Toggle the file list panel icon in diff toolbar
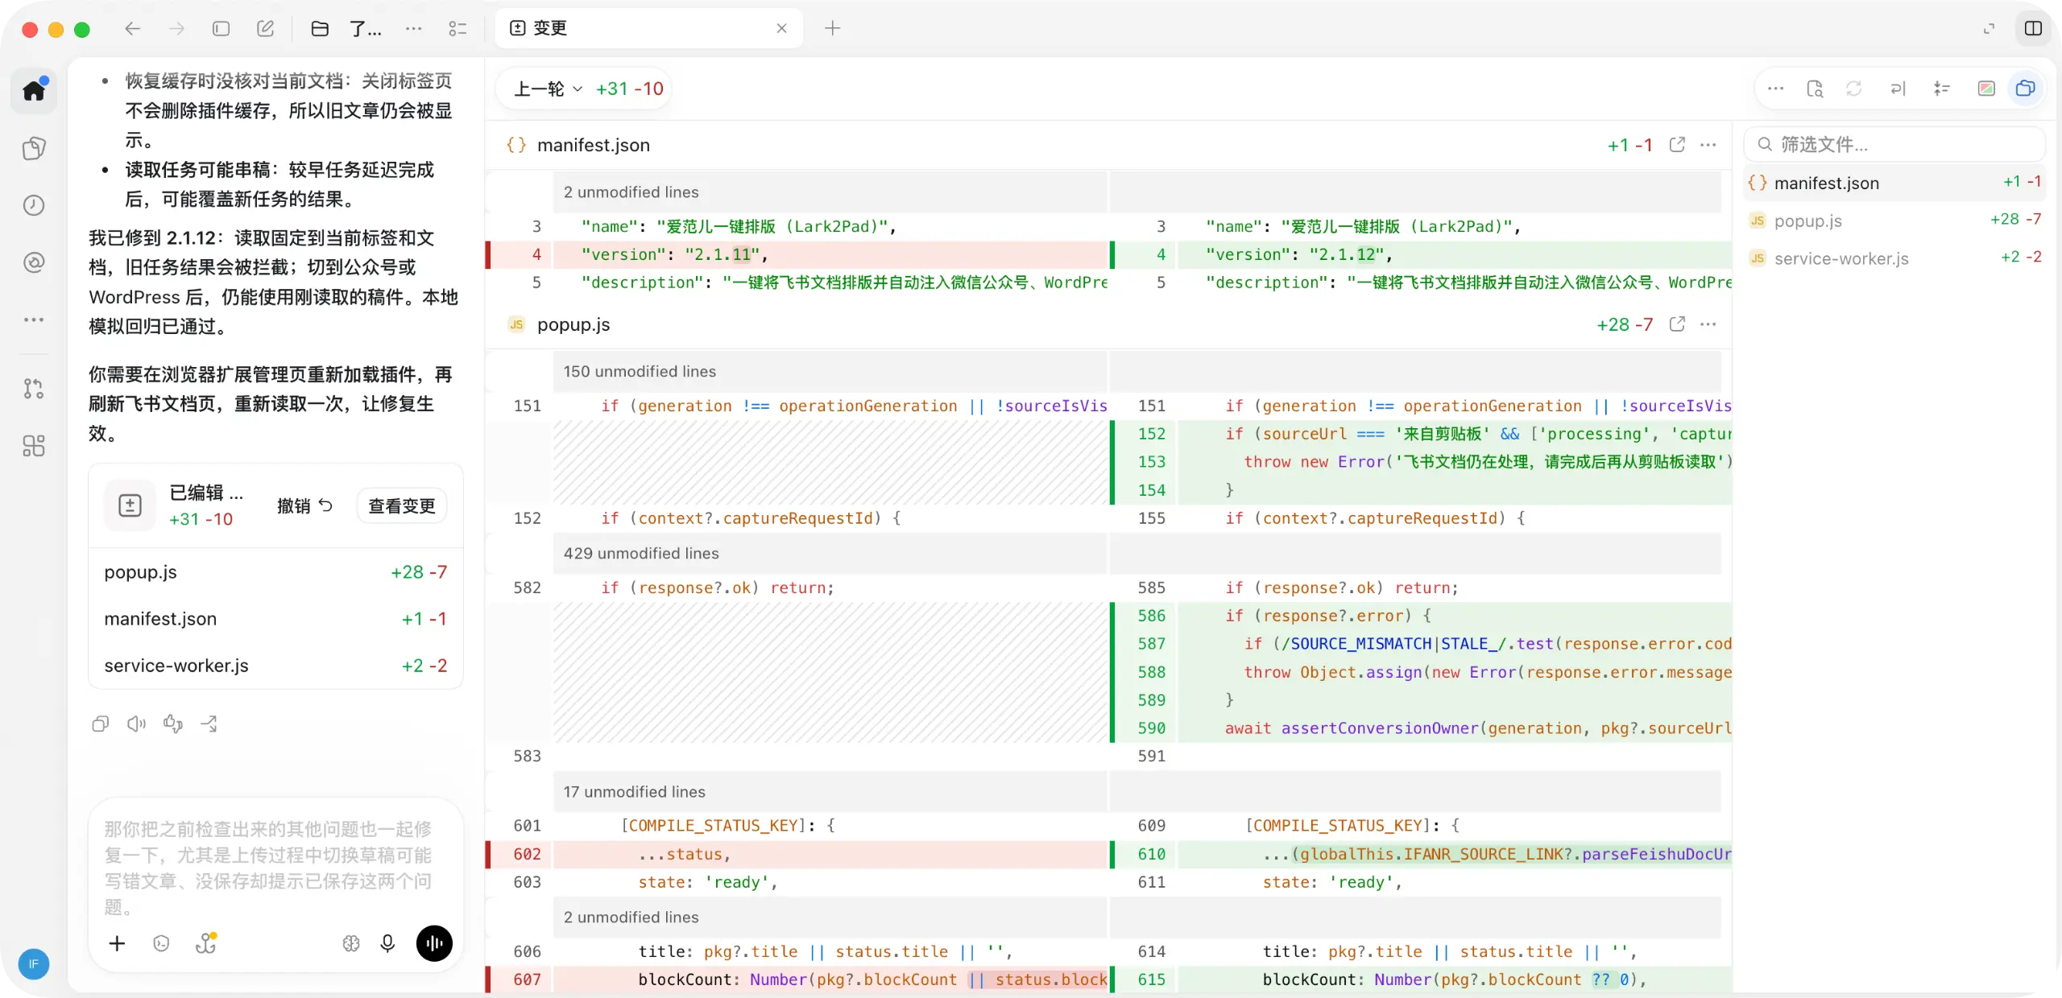The image size is (2062, 998). (x=2025, y=89)
